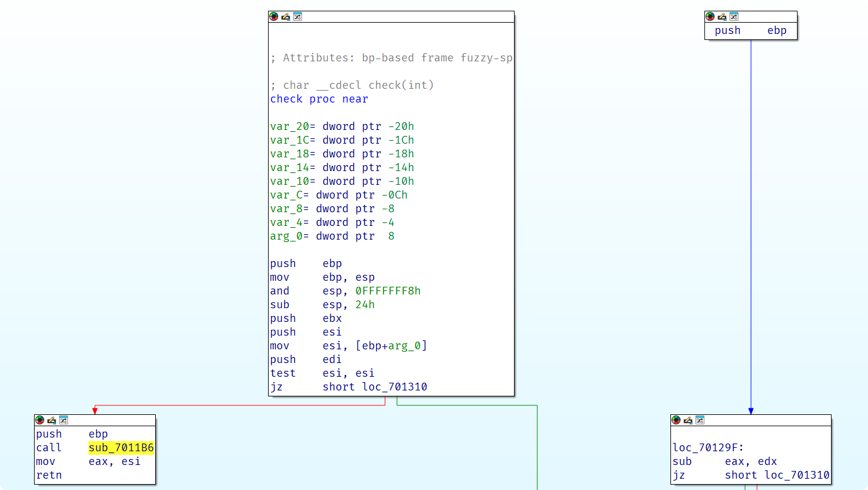868x490 pixels.
Task: Set node color for loc_70129F node
Action: tap(676, 420)
